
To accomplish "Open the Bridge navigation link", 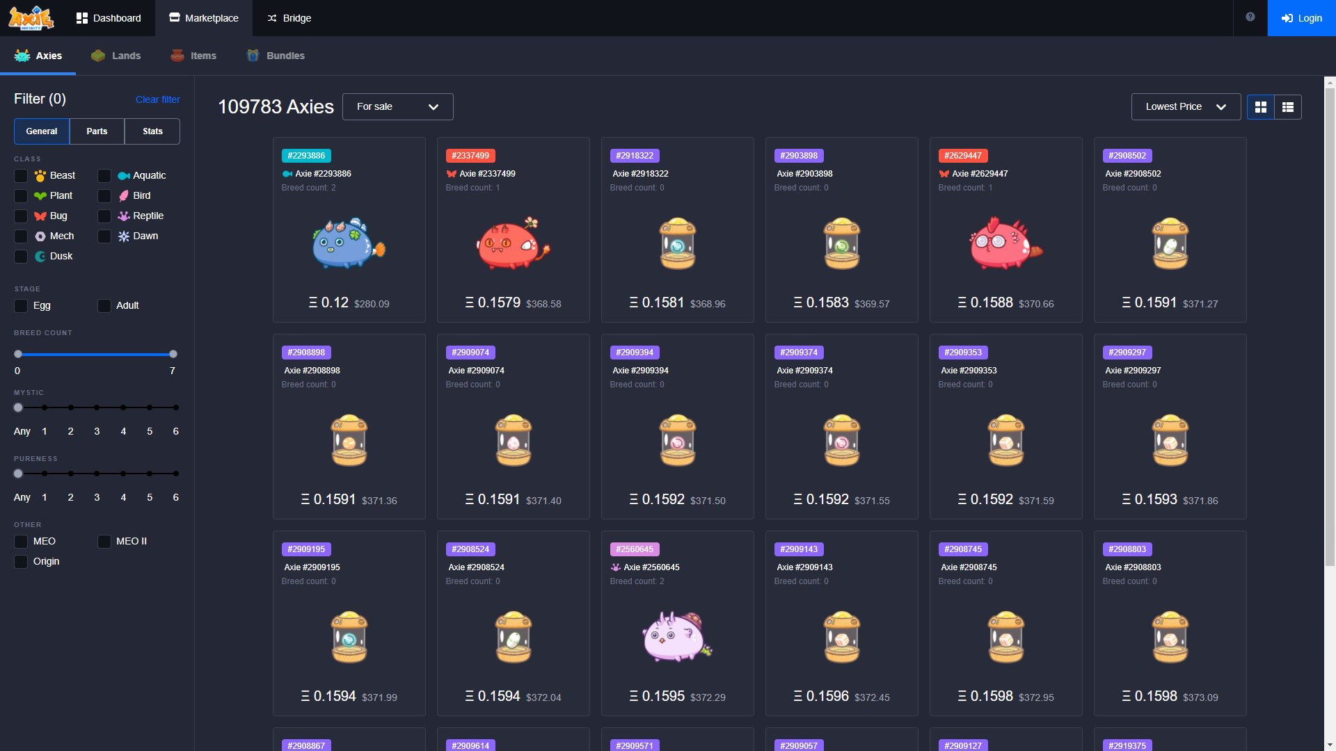I will coord(289,18).
